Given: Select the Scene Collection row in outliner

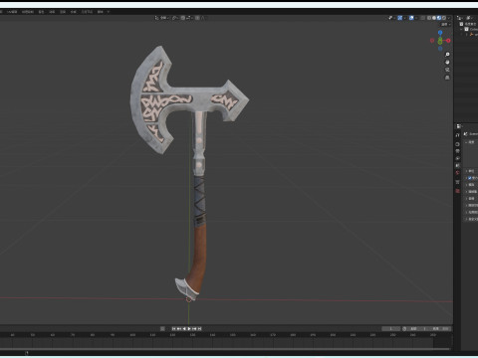Looking at the screenshot, I should tap(468, 24).
